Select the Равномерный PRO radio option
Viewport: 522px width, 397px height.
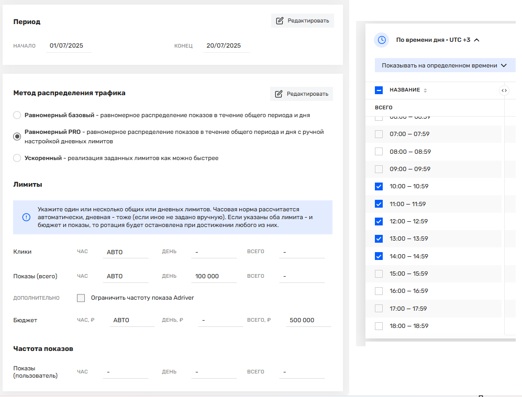[x=17, y=137]
